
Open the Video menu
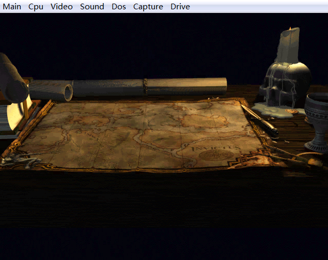[x=61, y=7]
